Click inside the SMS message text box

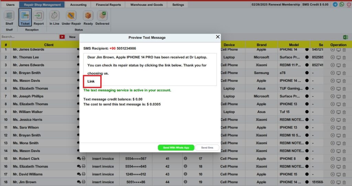(150, 70)
